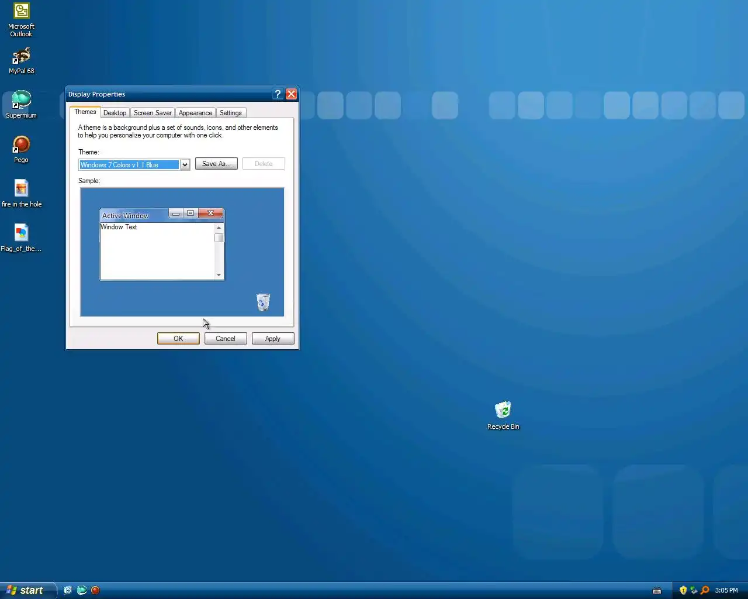Select the 'fire in the hole' desktop file
This screenshot has width=748, height=599.
21,194
